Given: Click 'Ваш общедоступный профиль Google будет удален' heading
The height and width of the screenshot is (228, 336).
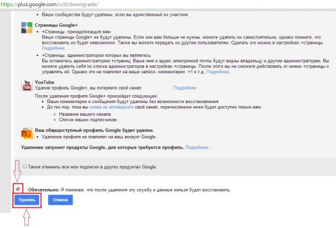Looking at the screenshot, I should click(95, 130).
